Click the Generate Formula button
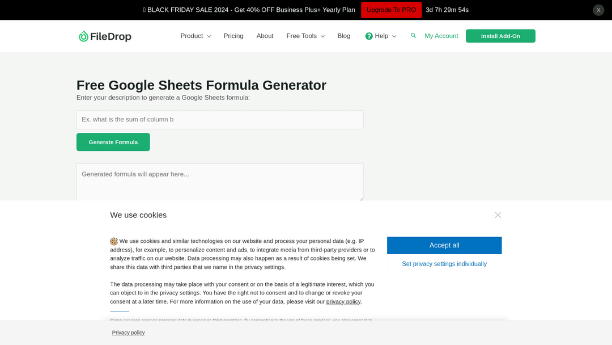Screen dimensions: 612x345 pos(113,142)
